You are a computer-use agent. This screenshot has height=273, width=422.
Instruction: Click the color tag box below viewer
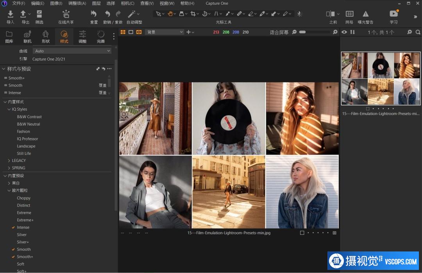click(x=302, y=233)
